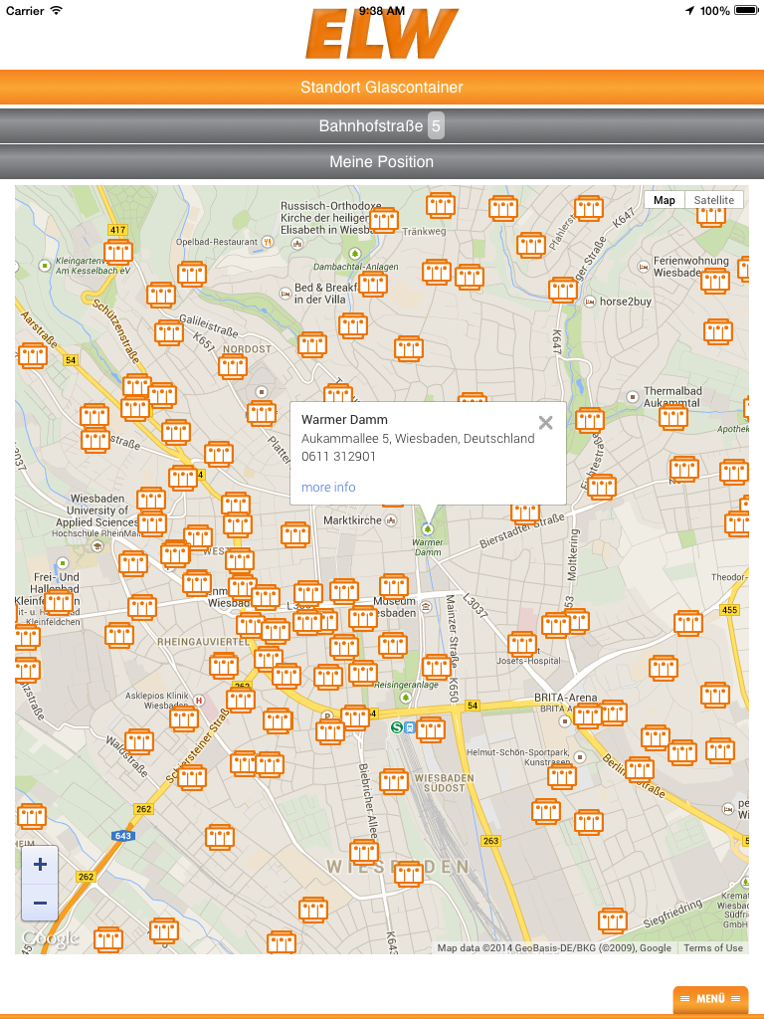Open the MENÜ button
This screenshot has height=1019, width=764.
[x=710, y=999]
